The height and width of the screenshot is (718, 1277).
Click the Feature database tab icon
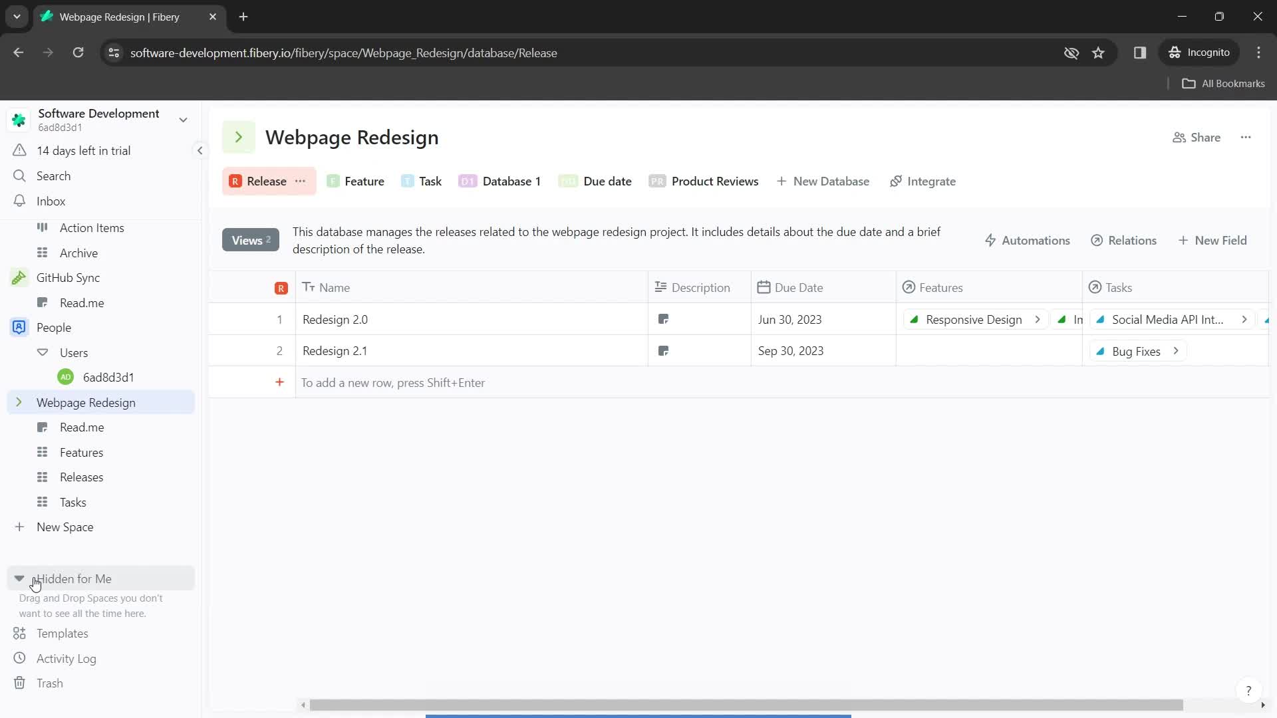click(x=333, y=181)
